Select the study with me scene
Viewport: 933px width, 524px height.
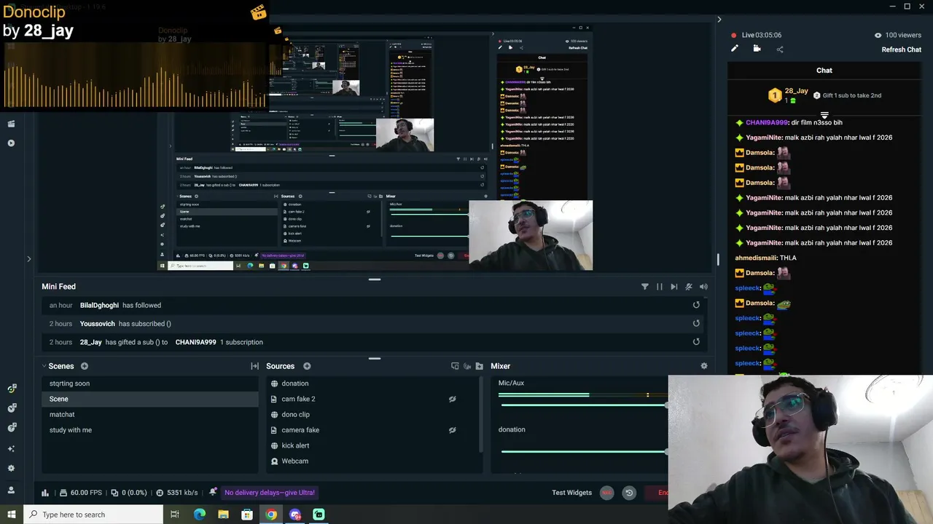click(x=149, y=430)
